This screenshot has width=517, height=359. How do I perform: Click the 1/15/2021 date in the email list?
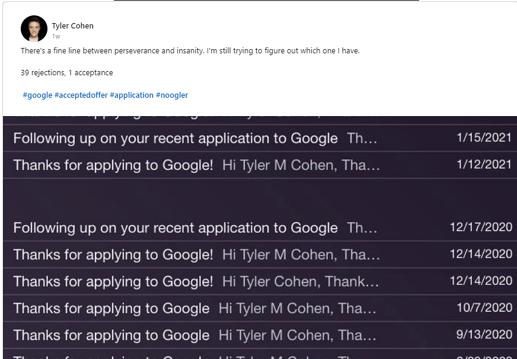484,137
